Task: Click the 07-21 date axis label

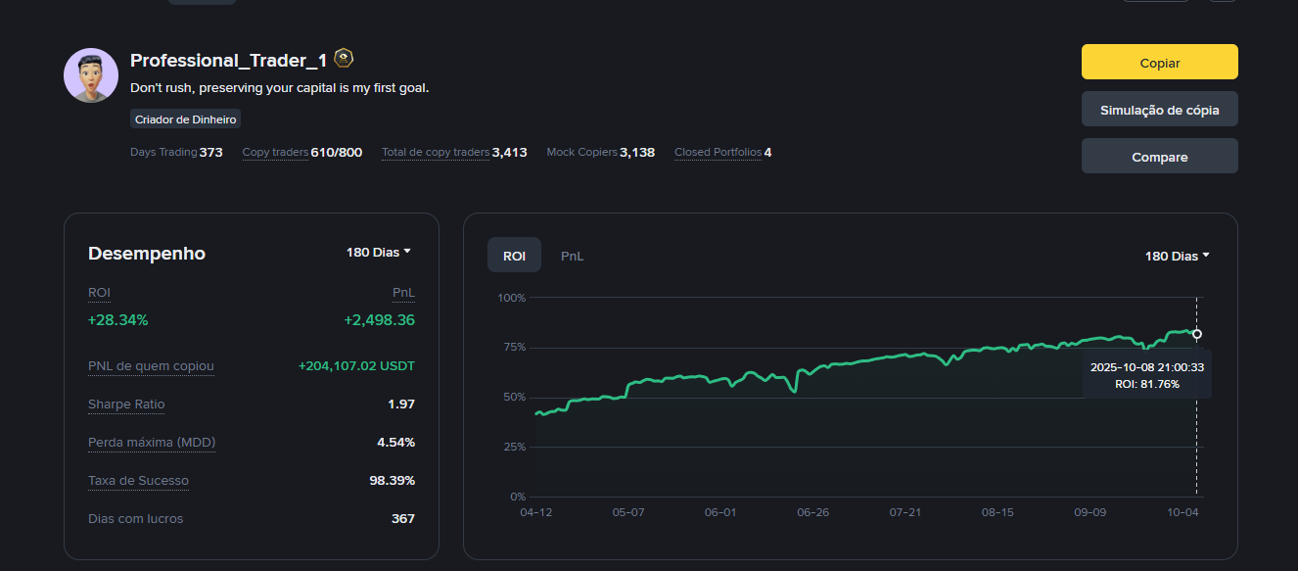Action: (x=904, y=512)
